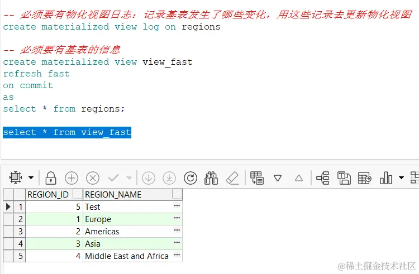Image resolution: width=419 pixels, height=274 pixels.
Task: Click the 'select * from regions;' line
Action: click(x=64, y=109)
